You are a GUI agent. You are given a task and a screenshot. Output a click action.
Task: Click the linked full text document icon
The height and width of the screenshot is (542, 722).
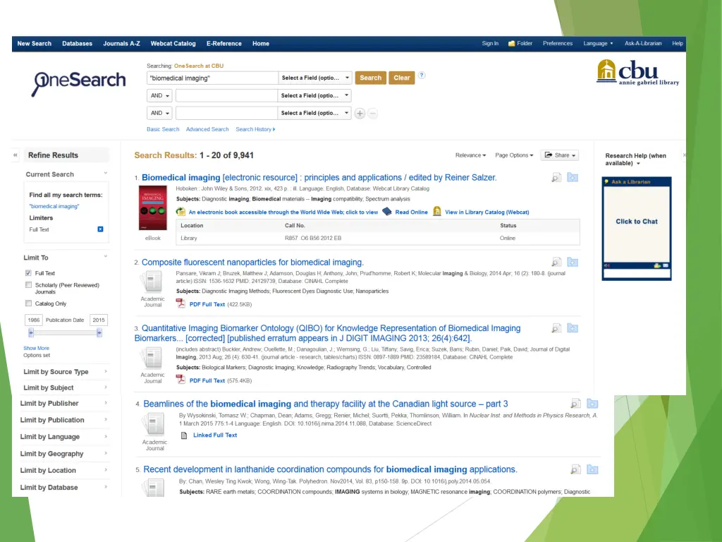click(184, 435)
